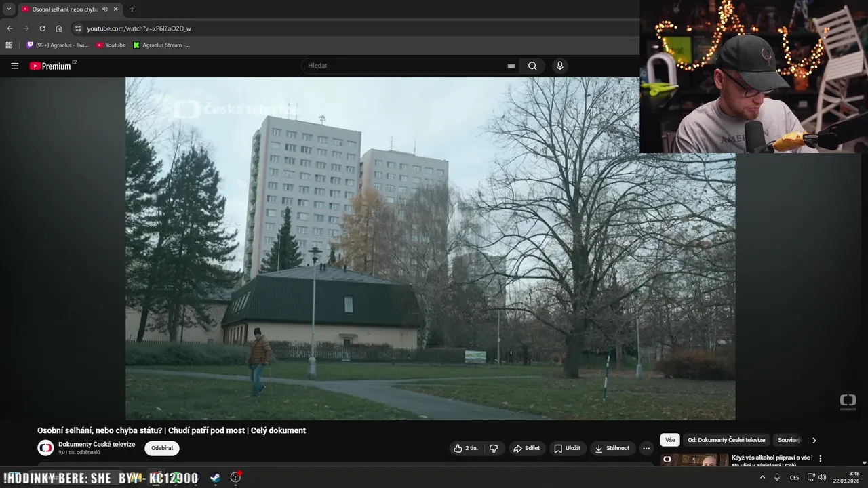This screenshot has height=488, width=868.
Task: Start voice search with microphone icon
Action: tap(559, 66)
